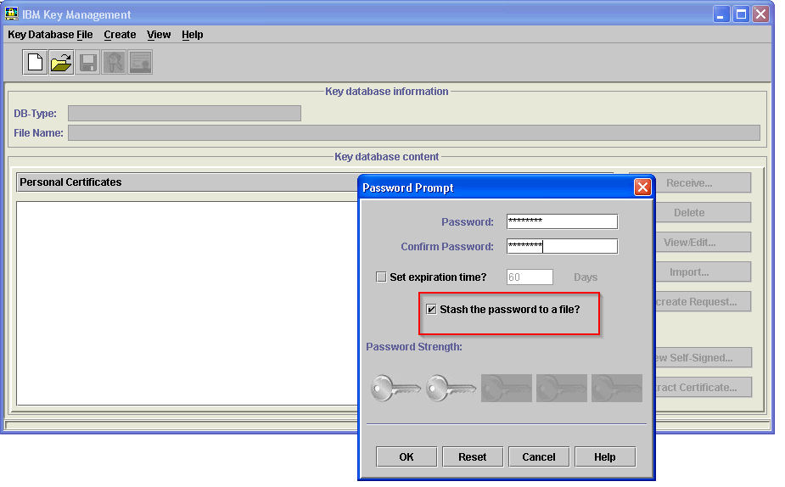Click the File Name field
The width and height of the screenshot is (785, 487).
413,132
